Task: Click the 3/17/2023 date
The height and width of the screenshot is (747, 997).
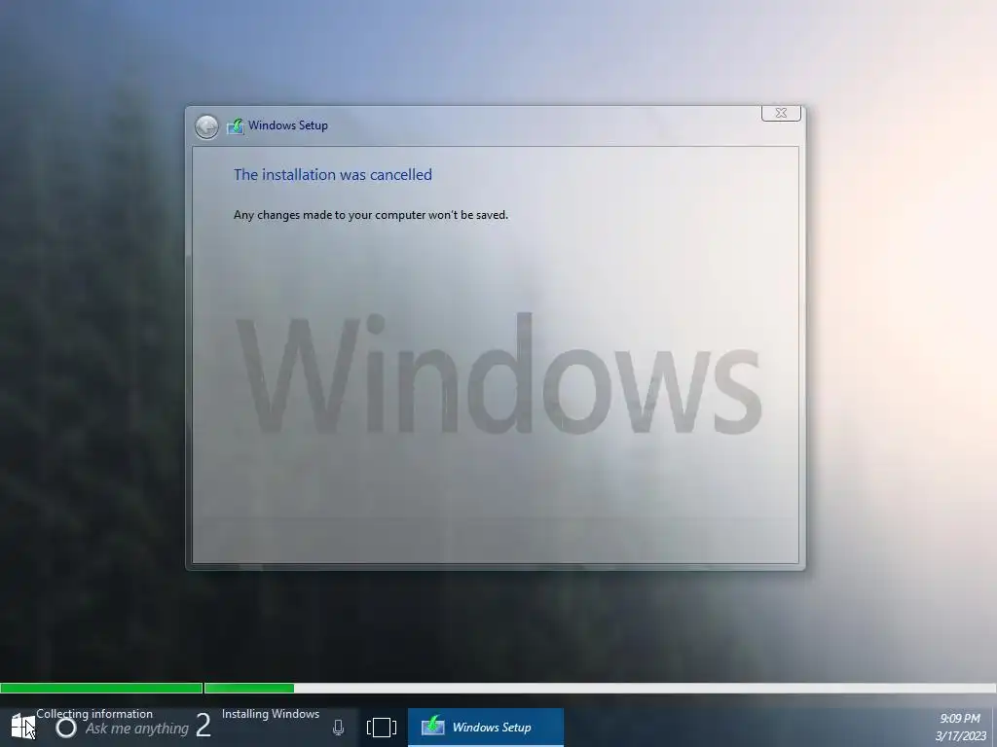Action: pos(960,736)
